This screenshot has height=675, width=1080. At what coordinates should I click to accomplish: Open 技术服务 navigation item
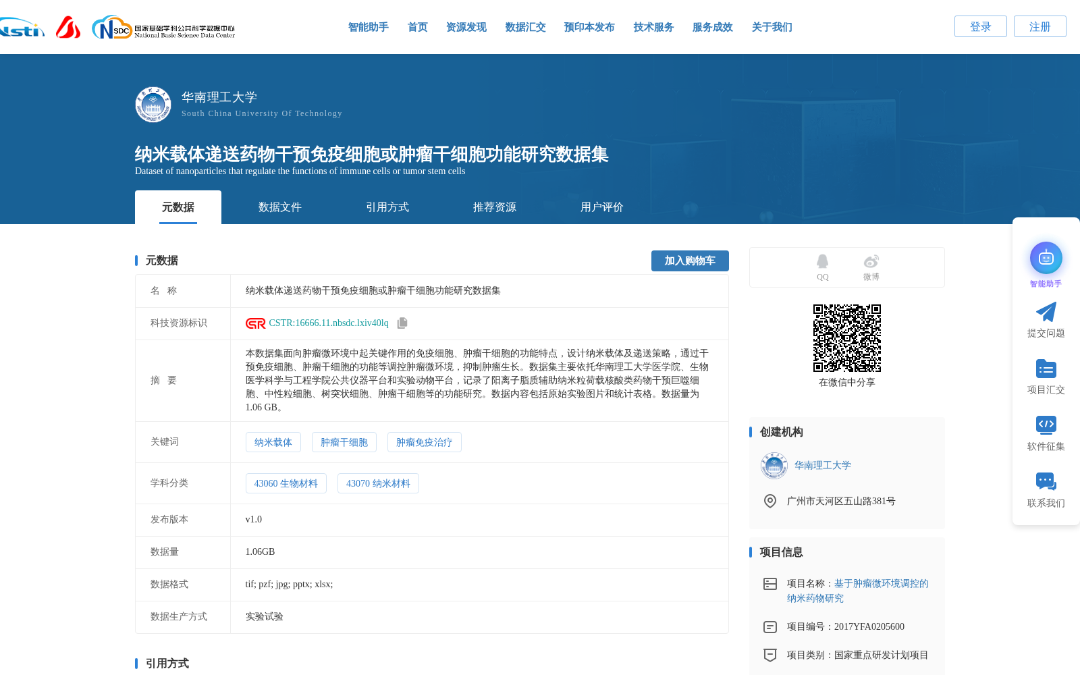coord(654,27)
